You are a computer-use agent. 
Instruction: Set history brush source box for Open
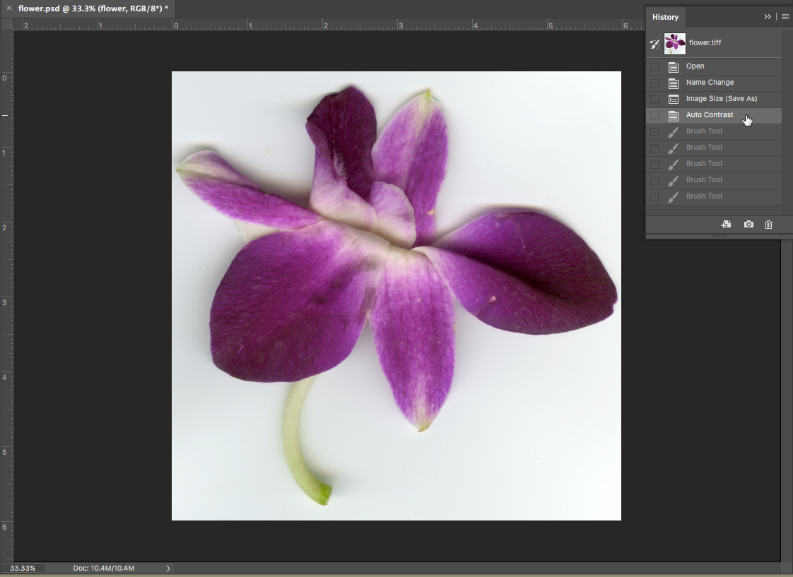click(x=654, y=67)
